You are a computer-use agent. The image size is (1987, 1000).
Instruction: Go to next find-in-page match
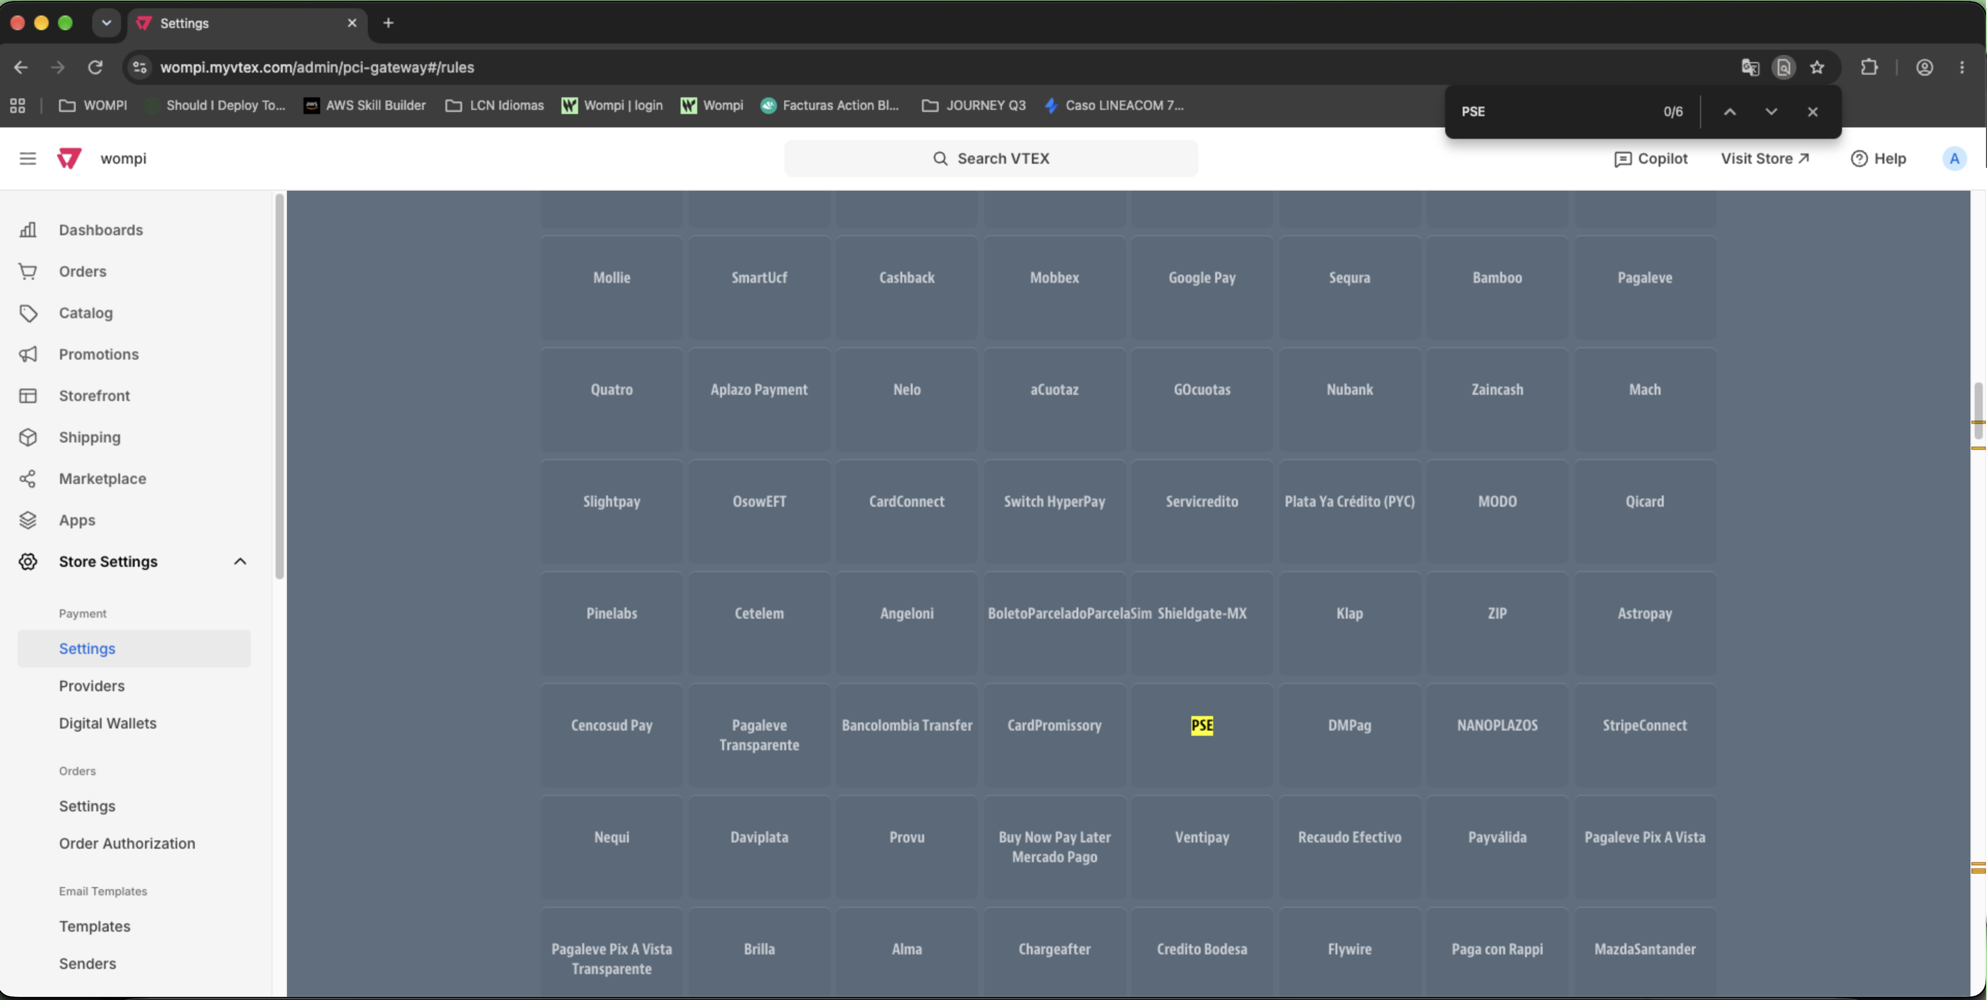[x=1771, y=112]
